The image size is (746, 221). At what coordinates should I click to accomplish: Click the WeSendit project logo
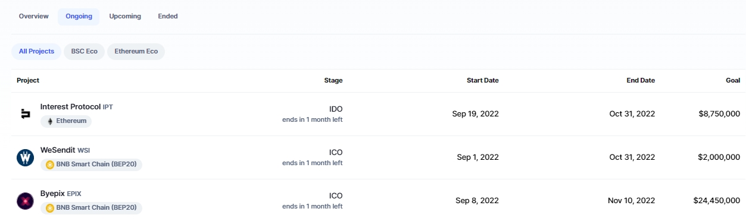point(25,157)
